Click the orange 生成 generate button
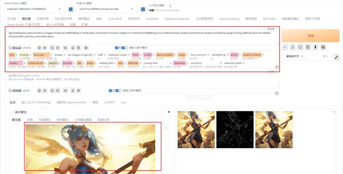Screen dimensions: 343x174 [x=310, y=36]
